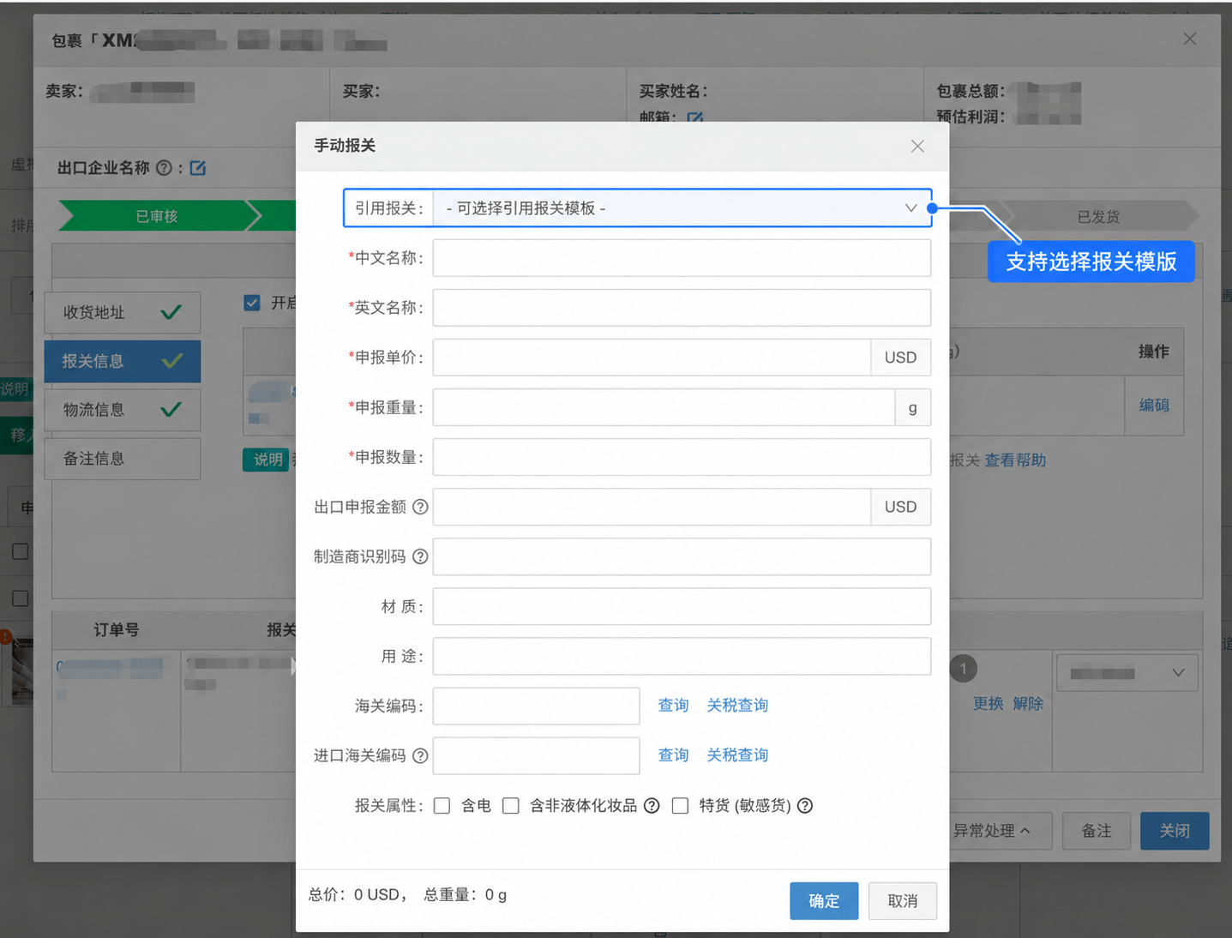Click the 编辑 link in 操作 column
Image resolution: width=1232 pixels, height=938 pixels.
(1154, 406)
